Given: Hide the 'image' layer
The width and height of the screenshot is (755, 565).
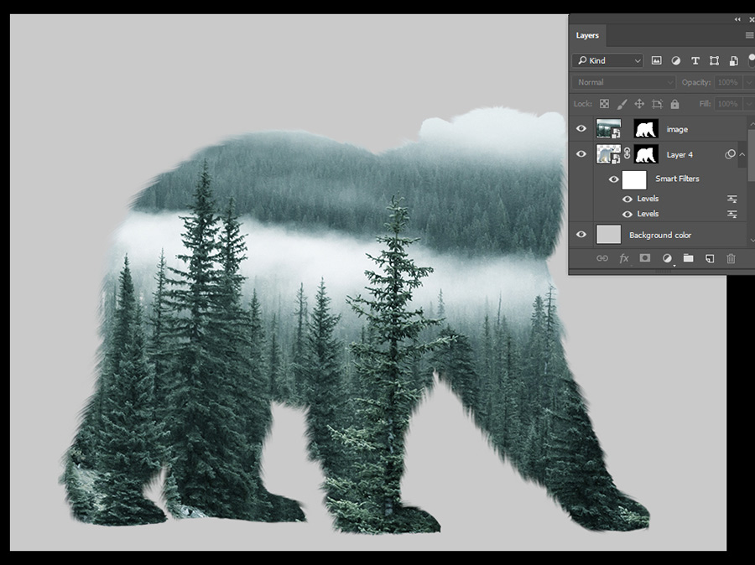Looking at the screenshot, I should [x=581, y=129].
